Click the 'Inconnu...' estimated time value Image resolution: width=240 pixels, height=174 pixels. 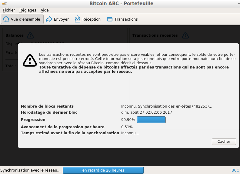(x=130, y=133)
